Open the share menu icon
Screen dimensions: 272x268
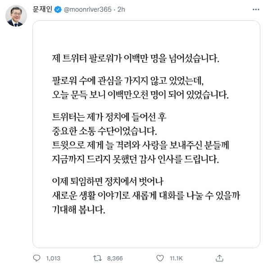[219, 258]
